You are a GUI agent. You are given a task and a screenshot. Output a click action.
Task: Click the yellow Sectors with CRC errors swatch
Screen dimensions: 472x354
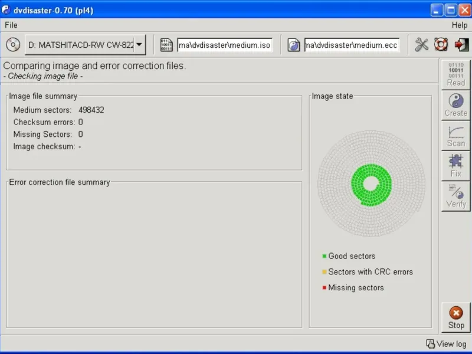coord(324,272)
